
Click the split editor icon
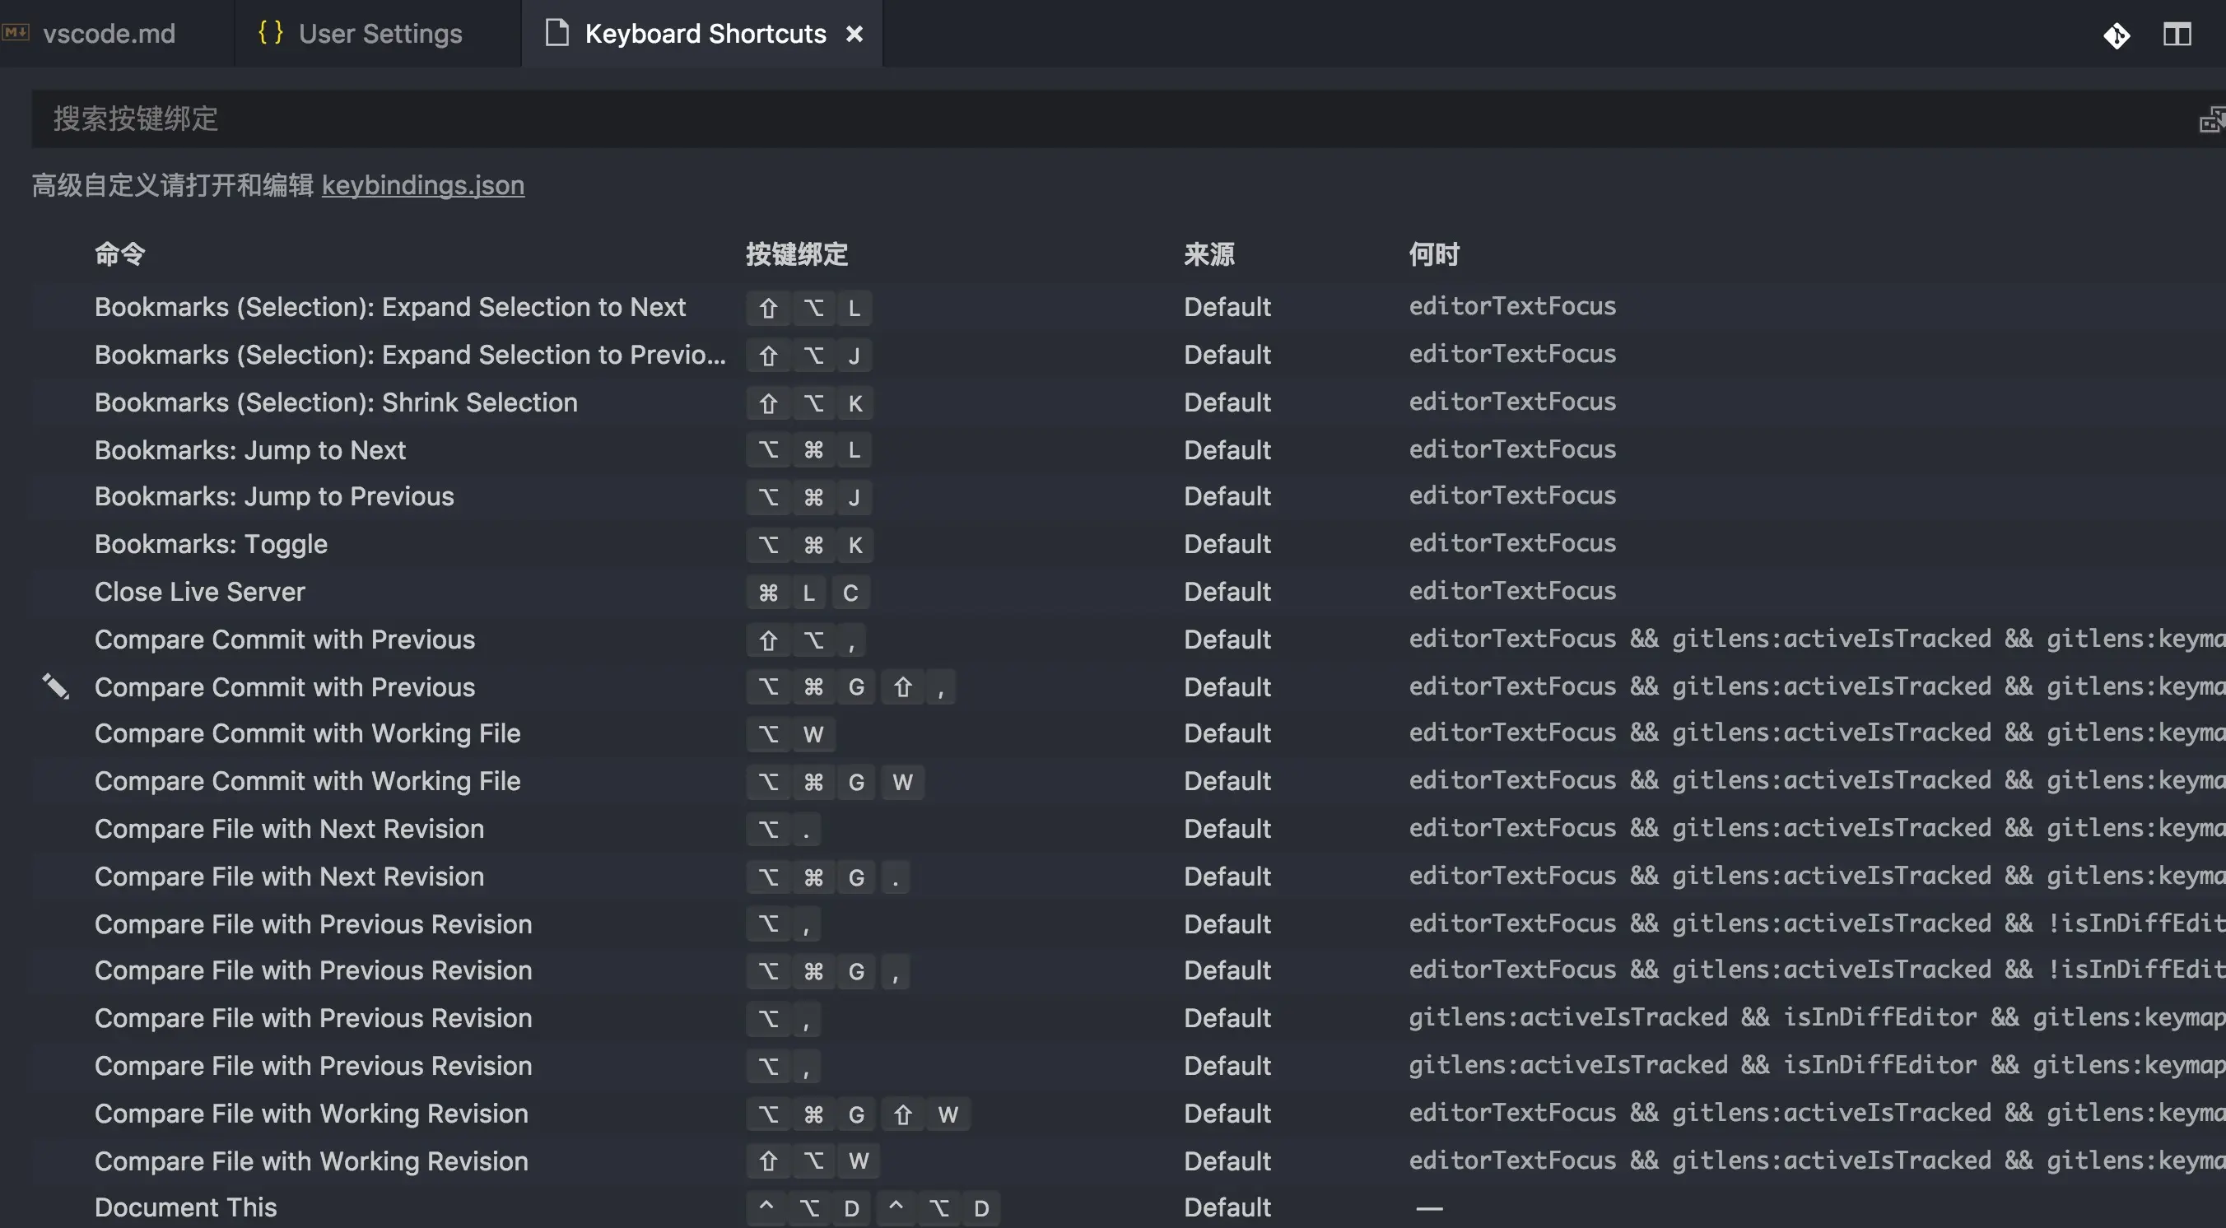(x=2177, y=35)
